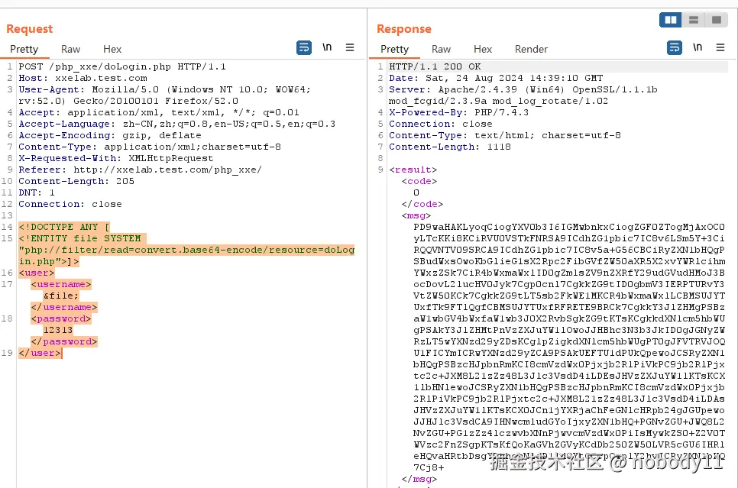Click the Accept: application/xml header
The image size is (738, 488).
coord(159,112)
